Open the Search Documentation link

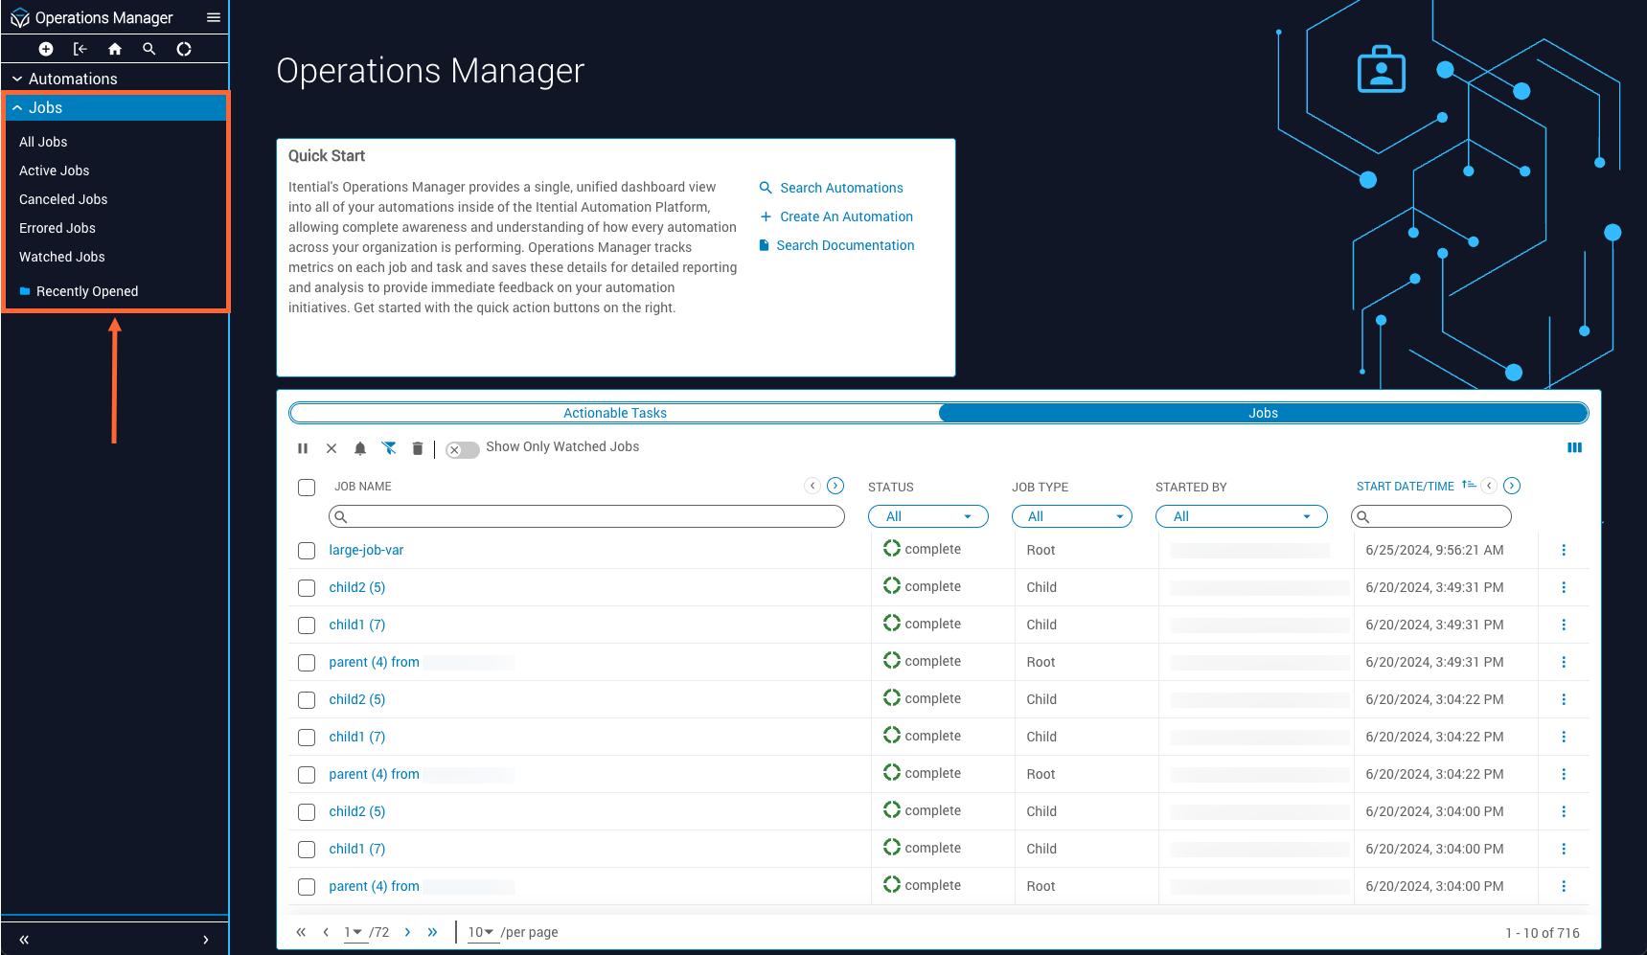(845, 245)
